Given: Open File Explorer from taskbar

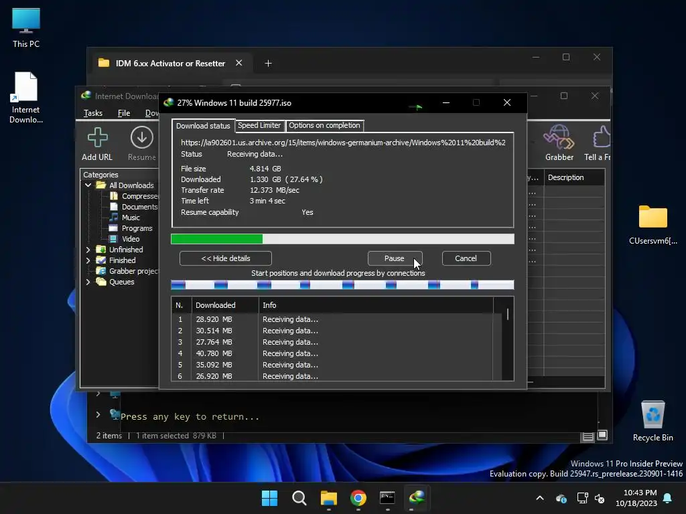Looking at the screenshot, I should click(x=328, y=498).
